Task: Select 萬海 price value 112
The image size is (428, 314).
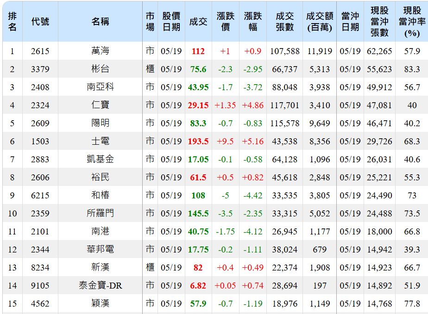Action: [198, 51]
